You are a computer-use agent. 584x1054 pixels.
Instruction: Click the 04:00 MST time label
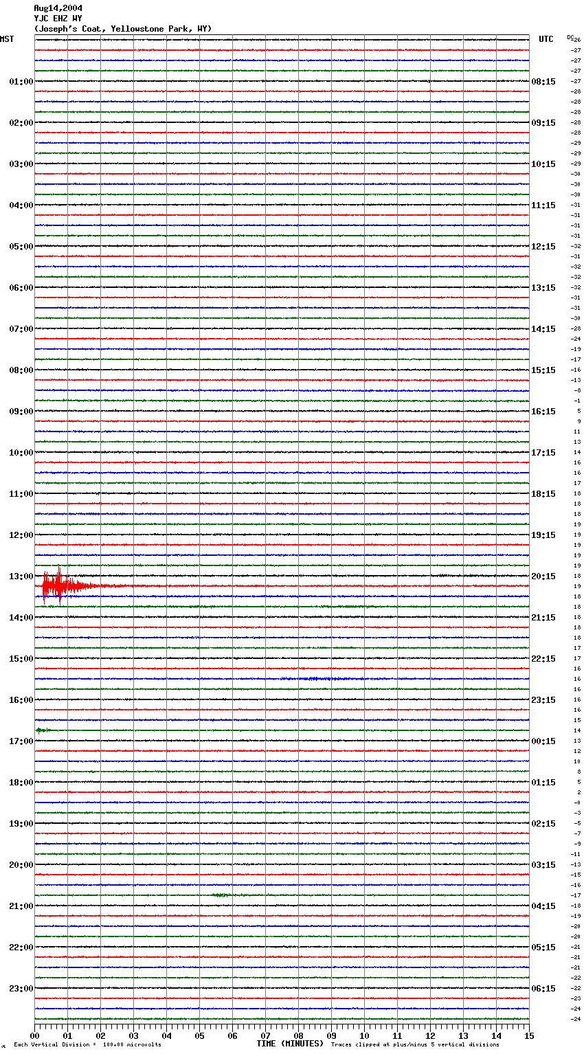21,205
